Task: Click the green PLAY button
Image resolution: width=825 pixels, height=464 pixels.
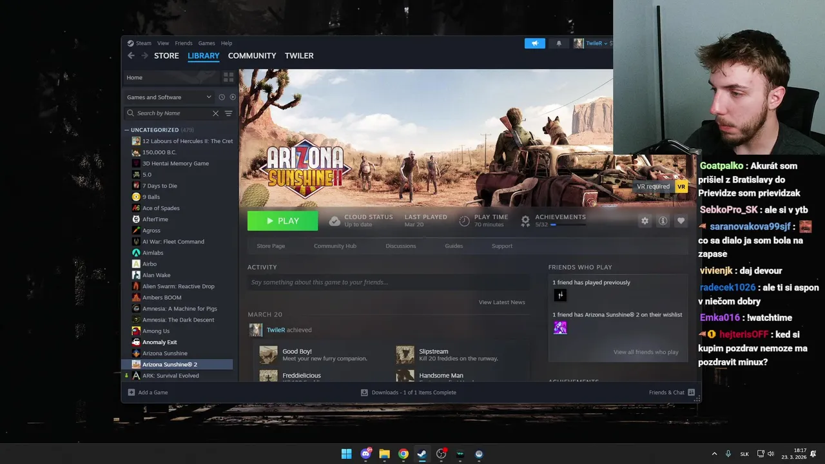Action: pyautogui.click(x=282, y=220)
